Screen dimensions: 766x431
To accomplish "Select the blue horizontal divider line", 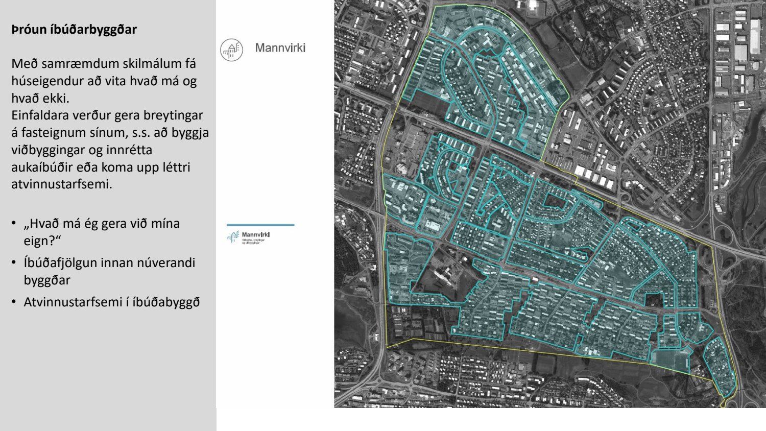I will click(260, 225).
